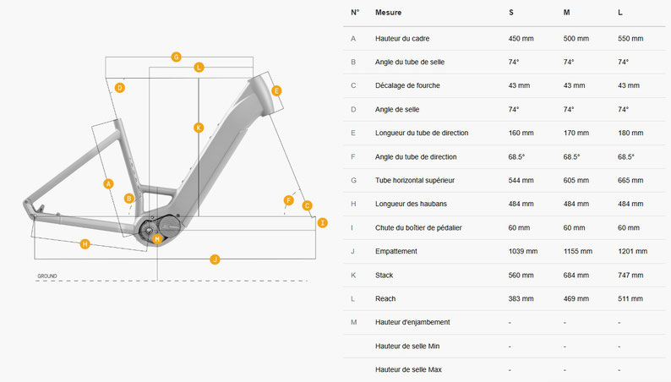Viewport: 671px width, 382px height.
Task: Click the orange E head tube marker
Action: click(277, 90)
